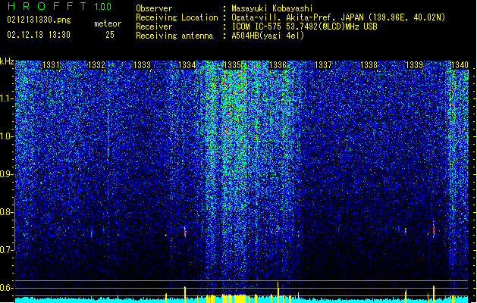Viewport: 477px width, 303px height.
Task: Click the 'Observer' field label
Action: [154, 8]
